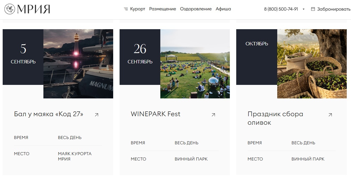Click the ОКТЯБРЬ date block
The image size is (351, 178).
pyautogui.click(x=257, y=57)
